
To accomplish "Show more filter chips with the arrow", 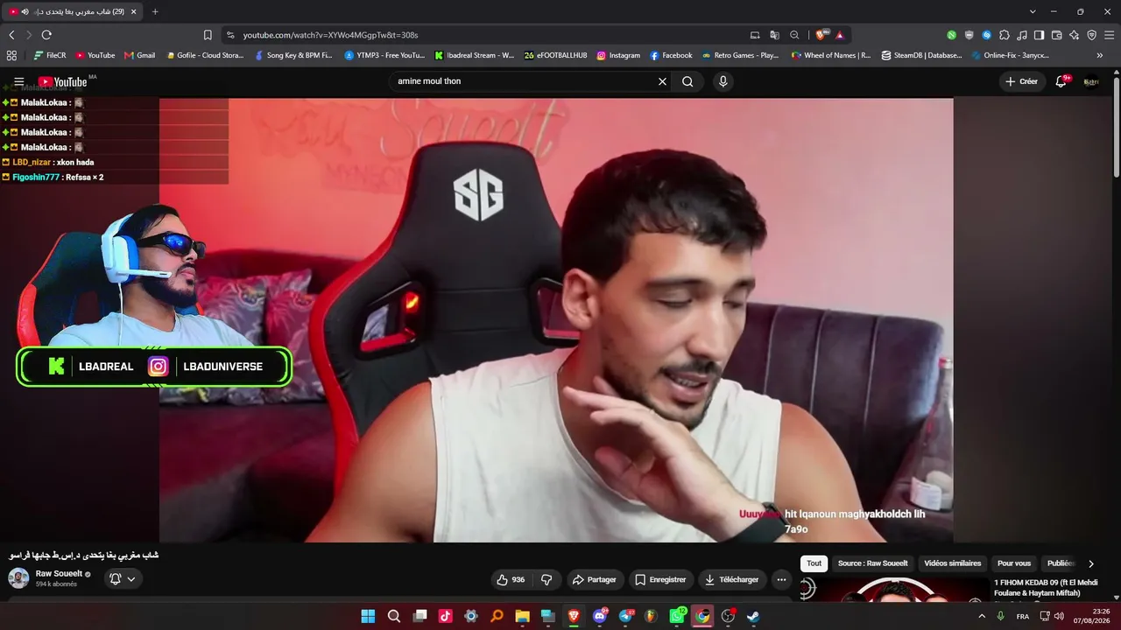I will coord(1090,563).
